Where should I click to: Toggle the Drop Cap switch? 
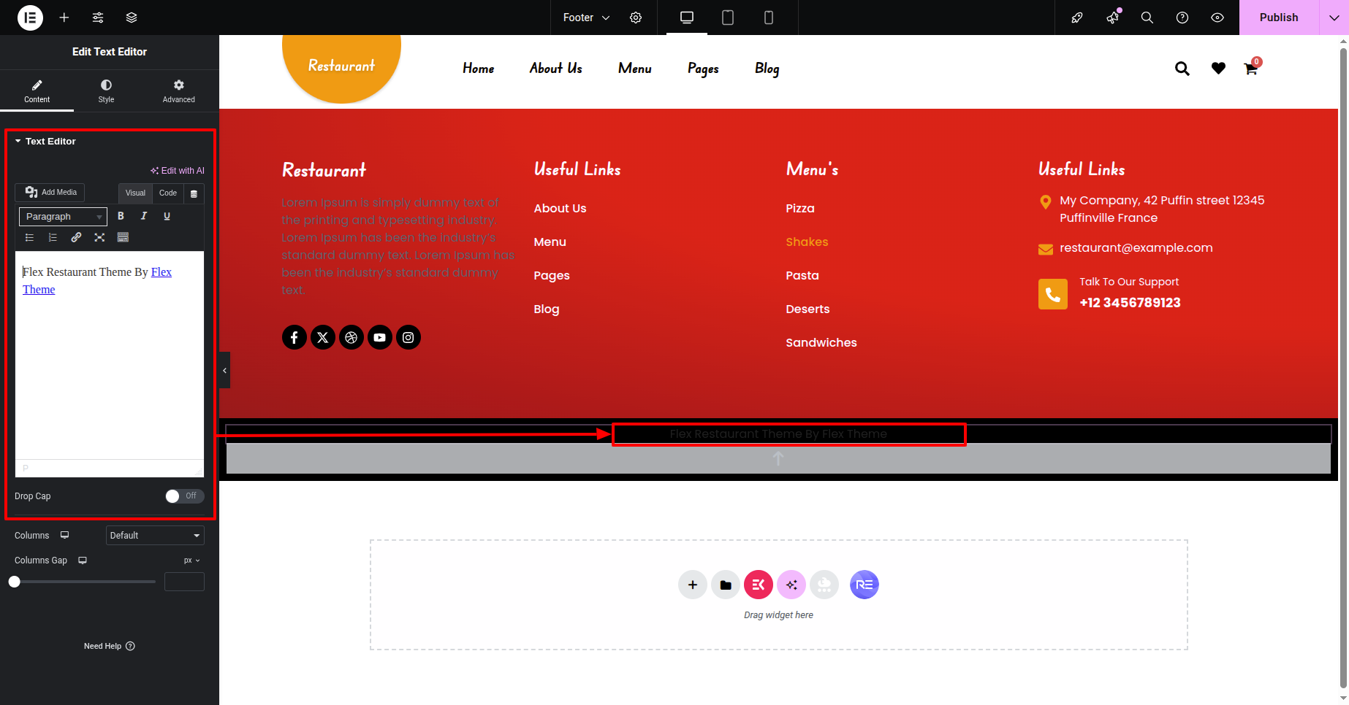pyautogui.click(x=183, y=496)
